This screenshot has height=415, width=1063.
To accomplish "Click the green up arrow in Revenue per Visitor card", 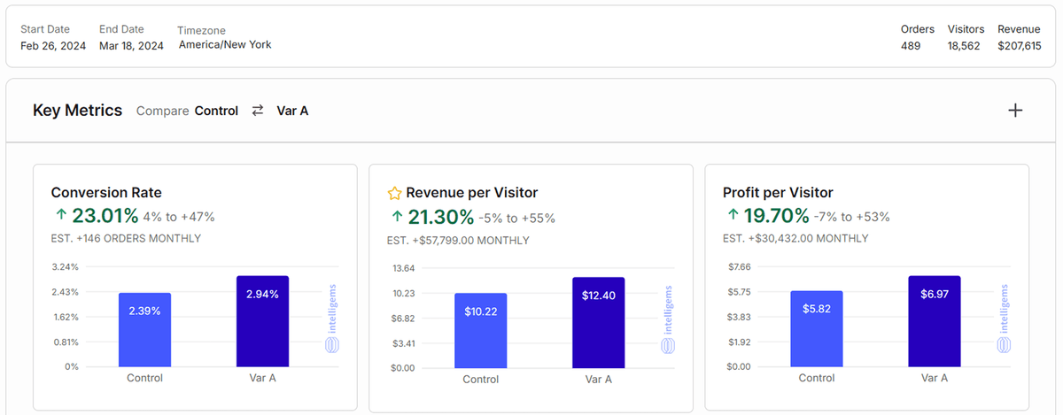I will (x=397, y=217).
